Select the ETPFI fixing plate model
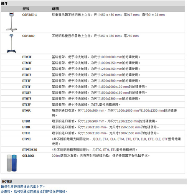Image resolution: width=188 pixels, height=194 pixels. [x=26, y=139]
